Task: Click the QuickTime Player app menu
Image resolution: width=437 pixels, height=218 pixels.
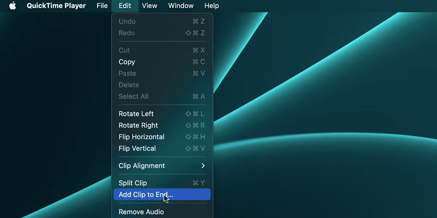Action: [x=56, y=6]
